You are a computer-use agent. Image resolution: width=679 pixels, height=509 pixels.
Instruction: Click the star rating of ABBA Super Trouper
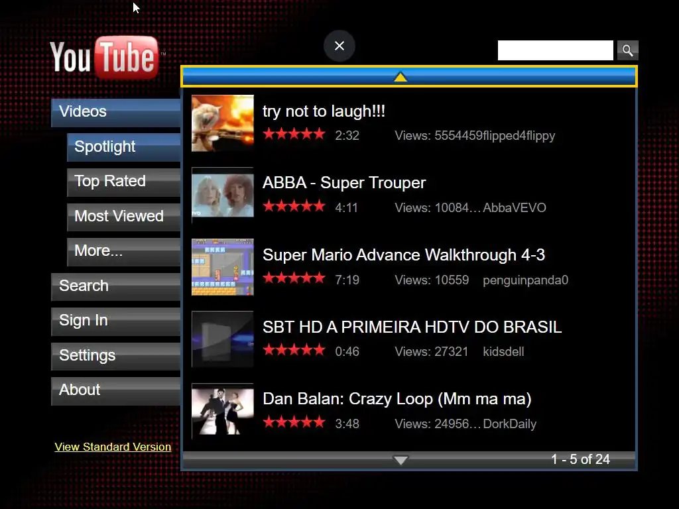coord(294,206)
